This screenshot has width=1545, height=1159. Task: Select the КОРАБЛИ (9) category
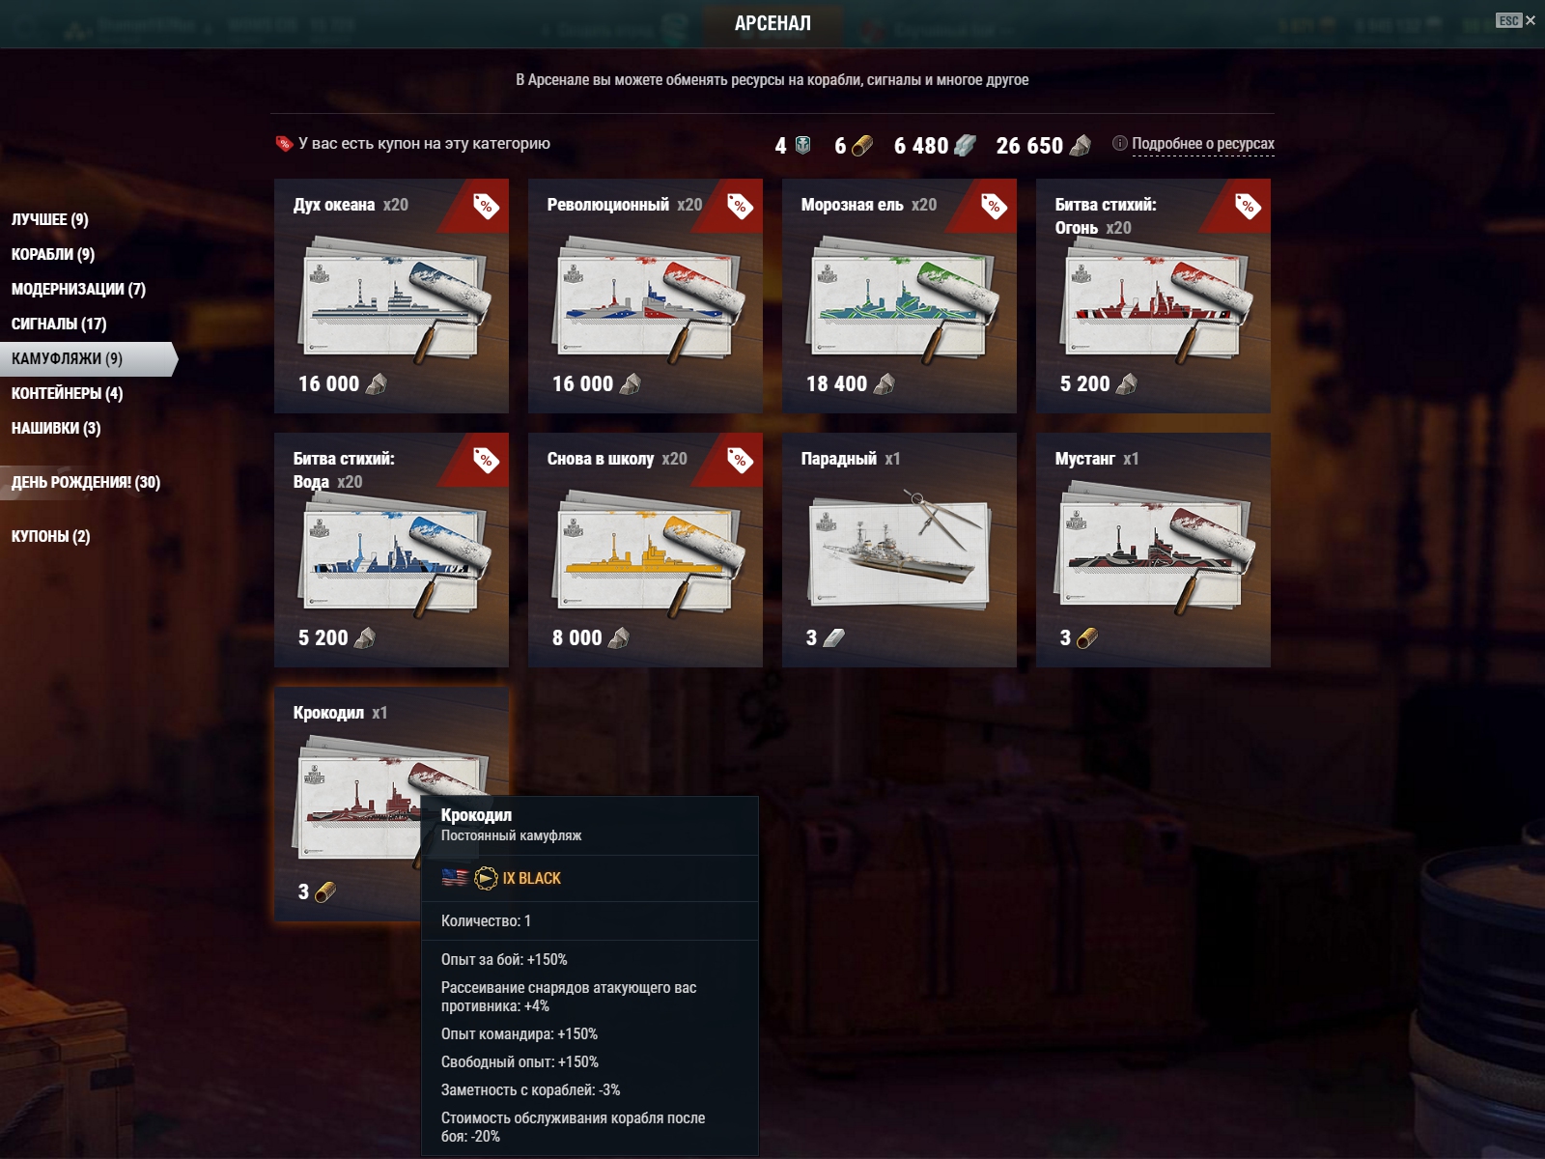coord(53,254)
